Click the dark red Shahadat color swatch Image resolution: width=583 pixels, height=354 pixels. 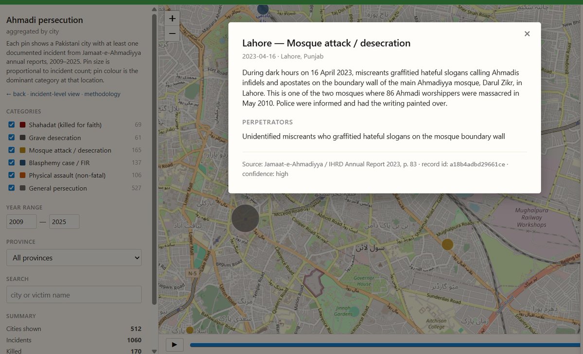coord(23,124)
